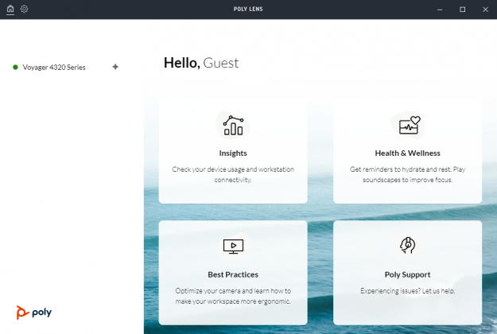Click the Health & Wellness heart monitor icon
The image size is (497, 334).
[x=407, y=125]
